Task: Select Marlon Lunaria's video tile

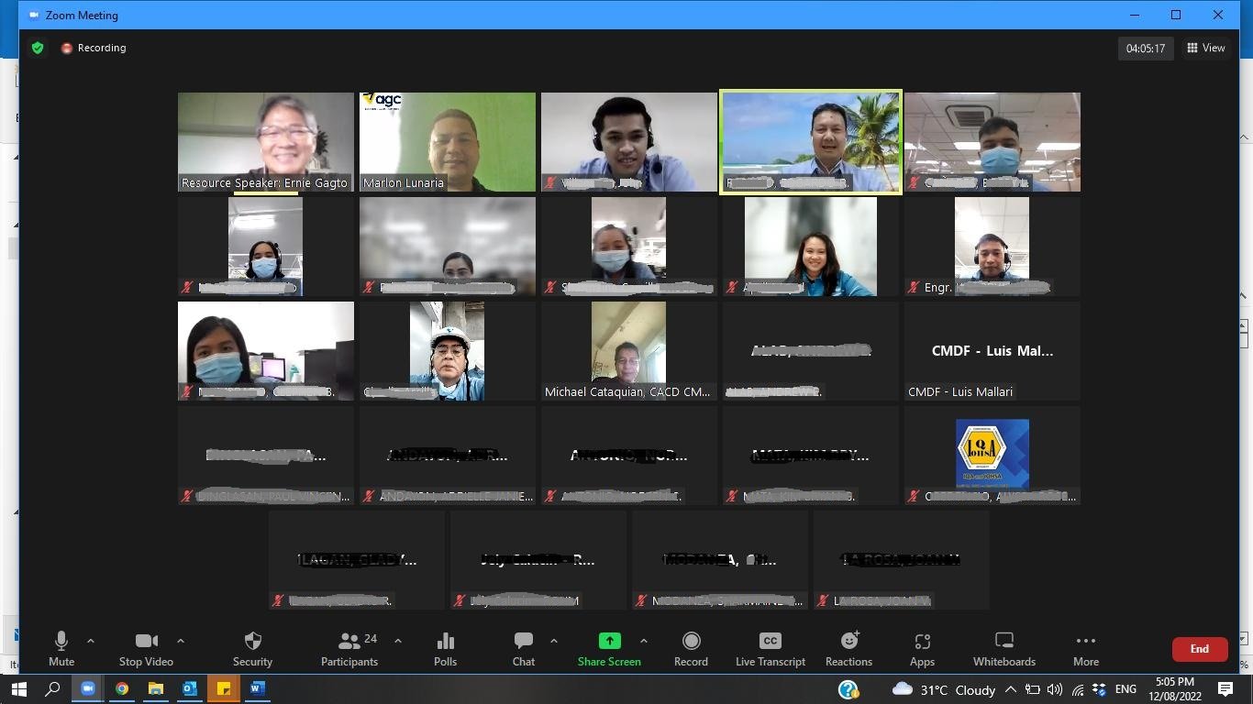Action: point(448,141)
